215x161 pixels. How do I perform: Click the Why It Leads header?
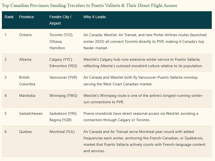click(x=95, y=17)
